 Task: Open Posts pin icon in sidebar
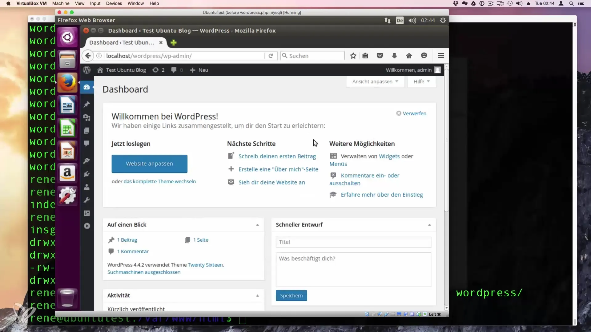tap(87, 105)
